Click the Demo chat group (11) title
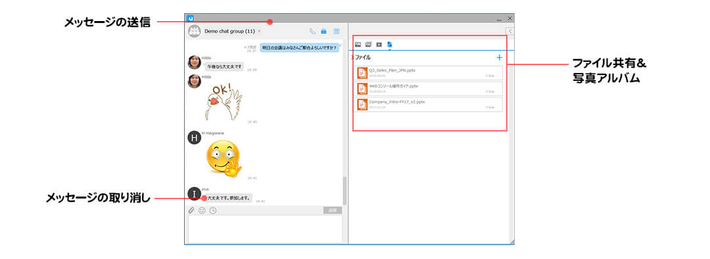The height and width of the screenshot is (259, 710). pos(230,32)
